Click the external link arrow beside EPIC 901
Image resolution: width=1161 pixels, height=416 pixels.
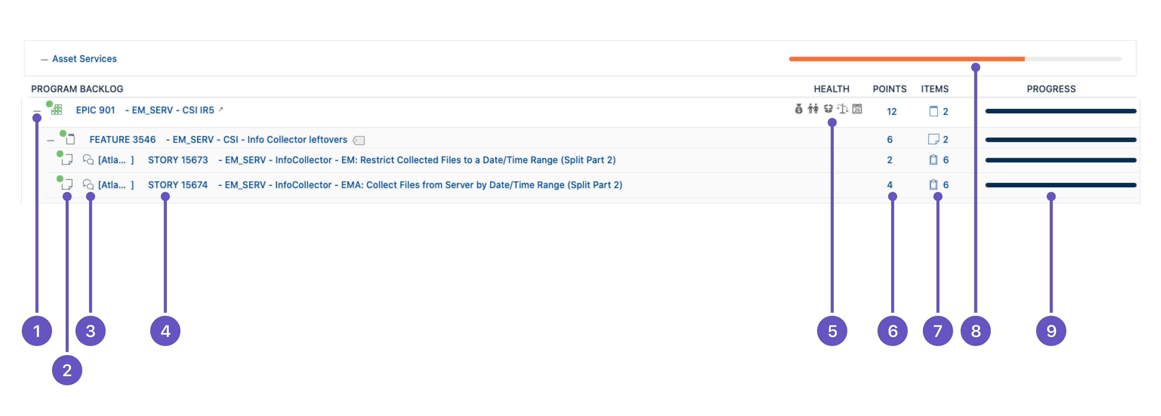[221, 109]
